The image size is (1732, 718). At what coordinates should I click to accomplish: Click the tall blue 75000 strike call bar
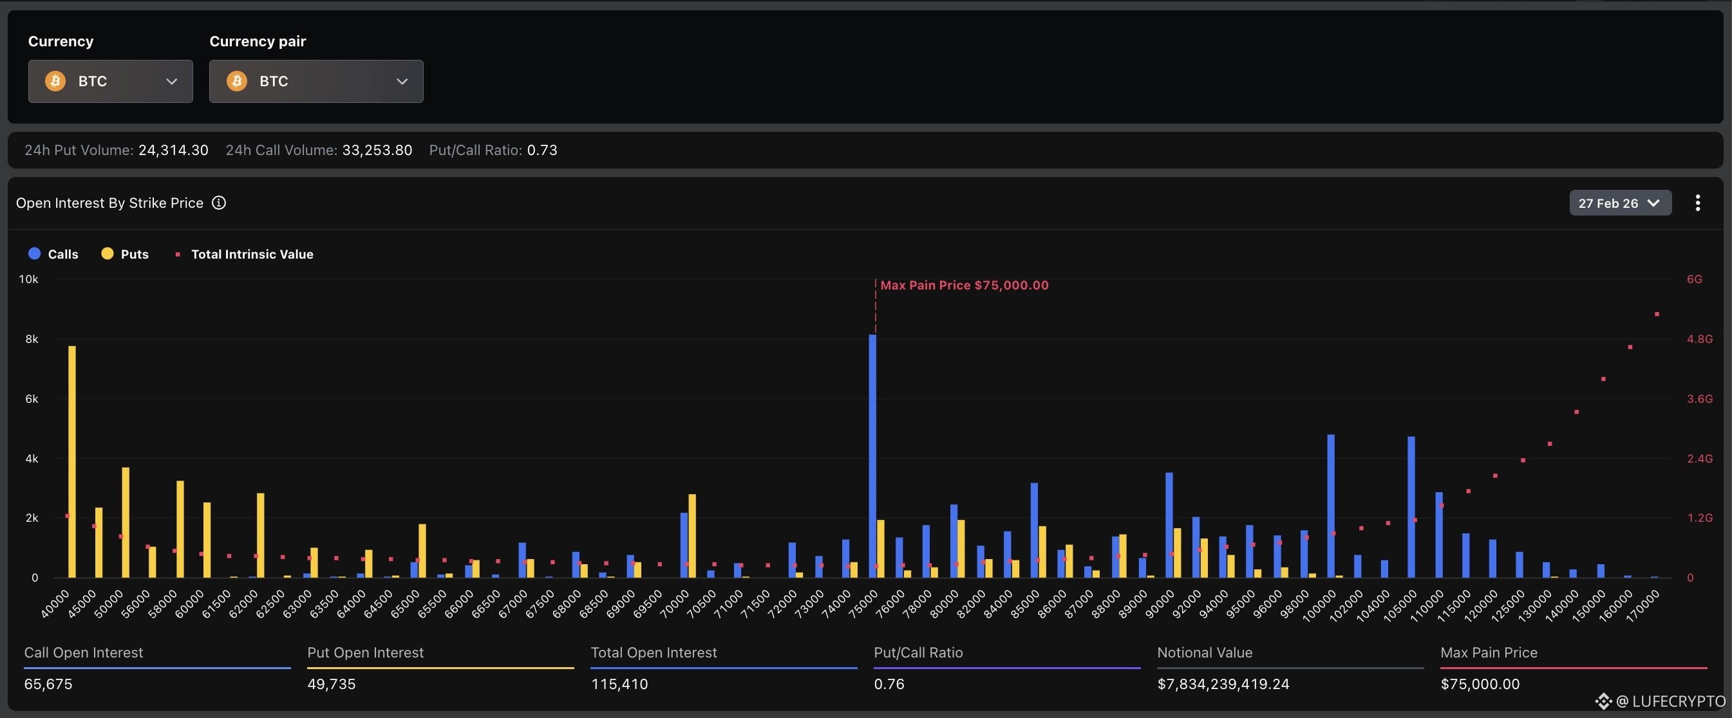click(x=872, y=456)
